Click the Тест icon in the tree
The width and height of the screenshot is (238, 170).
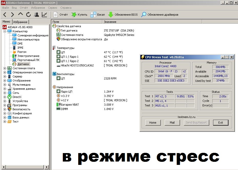(x=9, y=122)
